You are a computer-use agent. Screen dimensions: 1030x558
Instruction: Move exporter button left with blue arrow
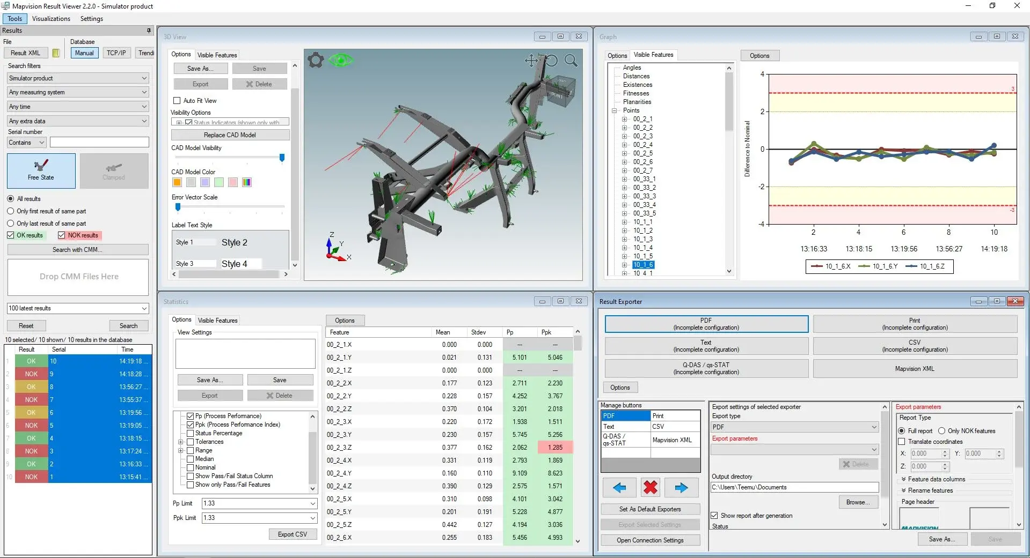tap(619, 488)
